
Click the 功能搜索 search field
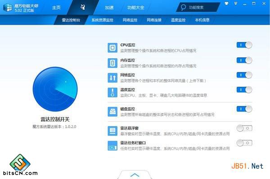(x=198, y=7)
